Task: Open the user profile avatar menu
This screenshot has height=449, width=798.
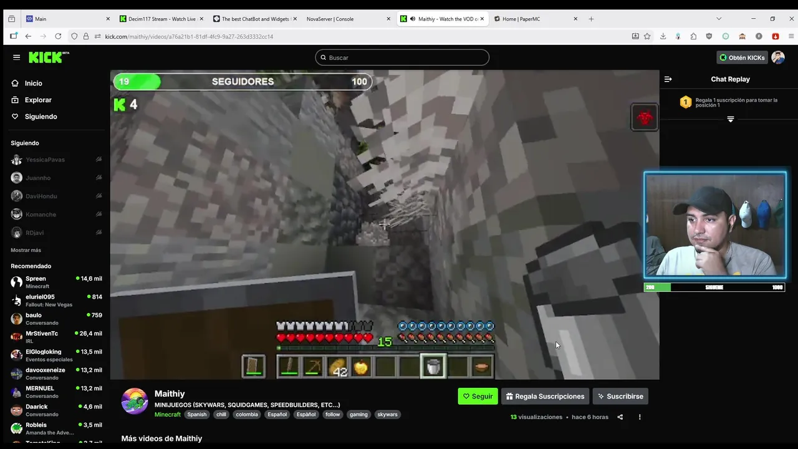Action: 778,57
